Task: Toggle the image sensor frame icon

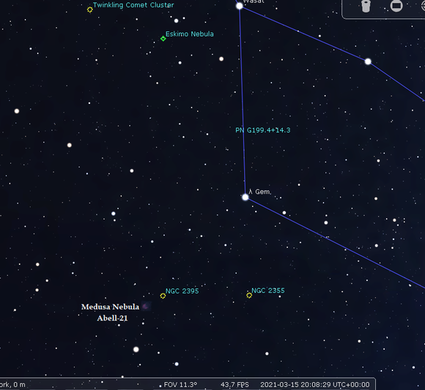Action: [396, 6]
